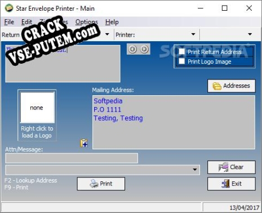Maximize the application window
Image resolution: width=262 pixels, height=213 pixels.
[x=225, y=8]
